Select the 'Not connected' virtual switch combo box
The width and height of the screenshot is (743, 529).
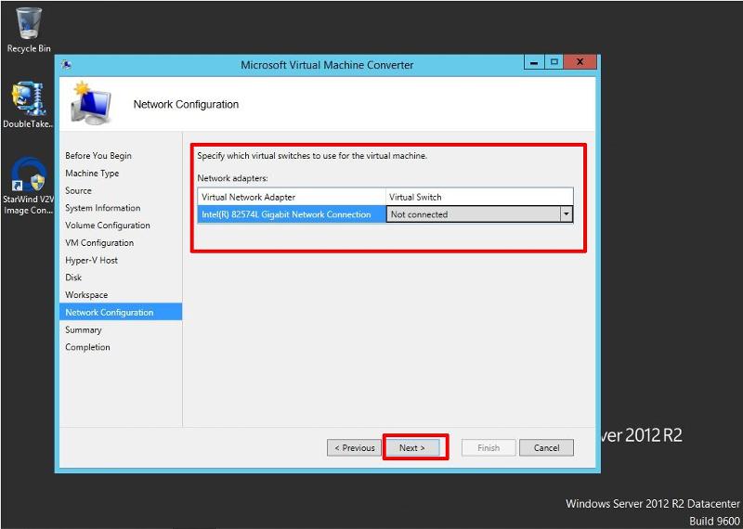tap(479, 214)
